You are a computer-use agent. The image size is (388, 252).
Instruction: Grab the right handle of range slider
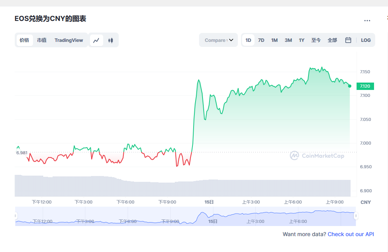(x=356, y=216)
